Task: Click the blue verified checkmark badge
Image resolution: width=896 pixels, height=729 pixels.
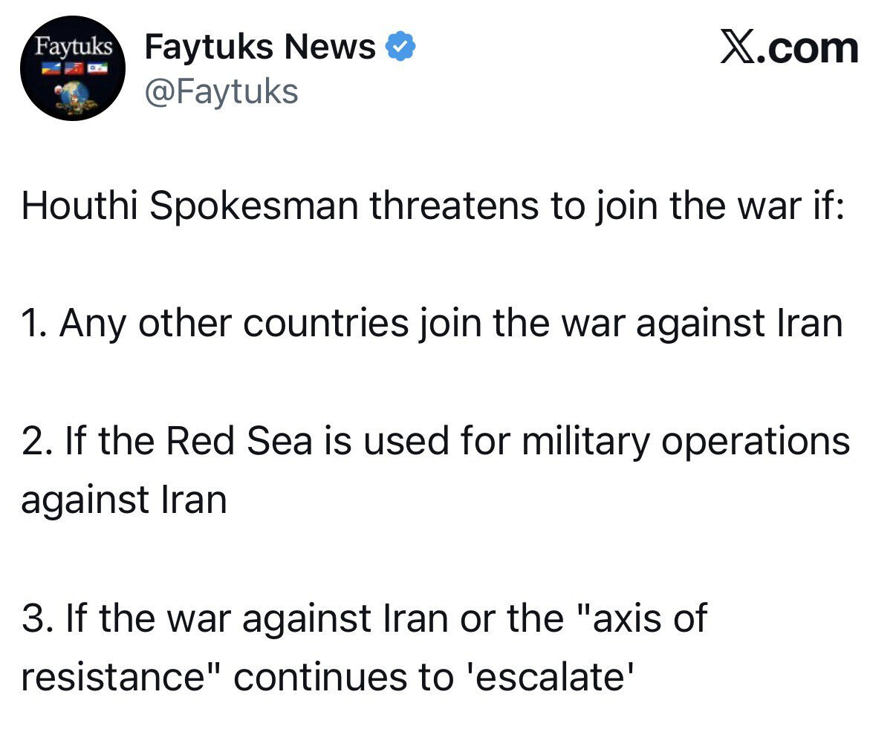Action: [x=400, y=48]
